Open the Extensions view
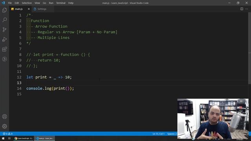 [x=4, y=49]
